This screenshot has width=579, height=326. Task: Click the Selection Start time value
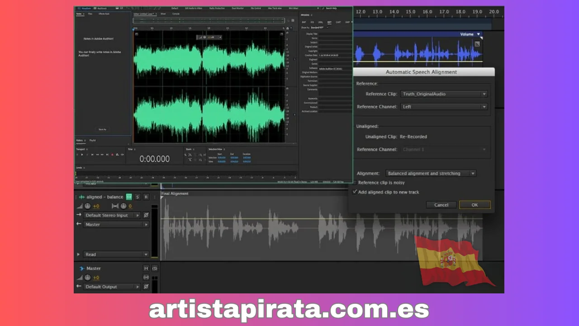(x=222, y=158)
